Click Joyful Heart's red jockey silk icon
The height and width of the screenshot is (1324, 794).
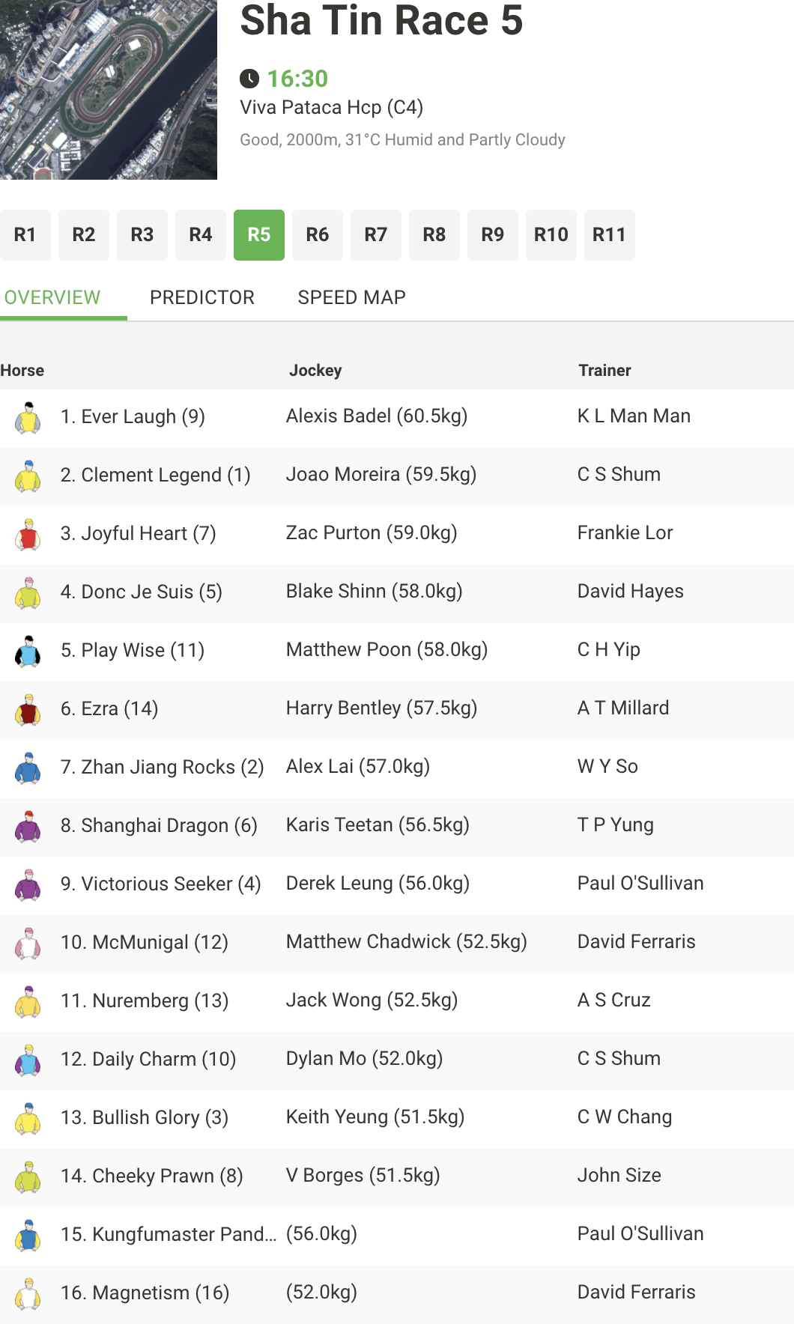28,534
